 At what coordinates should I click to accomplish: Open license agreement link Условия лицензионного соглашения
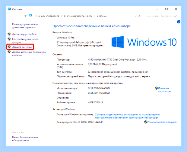pyautogui.click(x=127, y=116)
